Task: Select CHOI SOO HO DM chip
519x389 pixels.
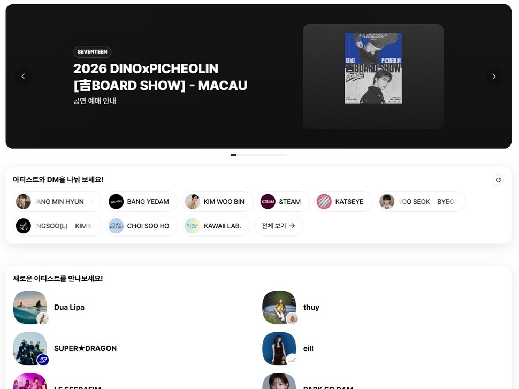Action: point(142,226)
